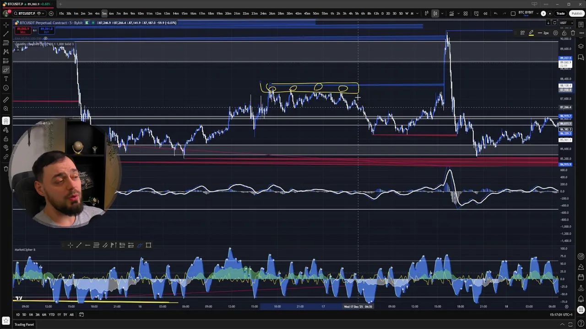Switch to the 1h timeframe
This screenshot has width=586, height=329.
click(x=332, y=13)
